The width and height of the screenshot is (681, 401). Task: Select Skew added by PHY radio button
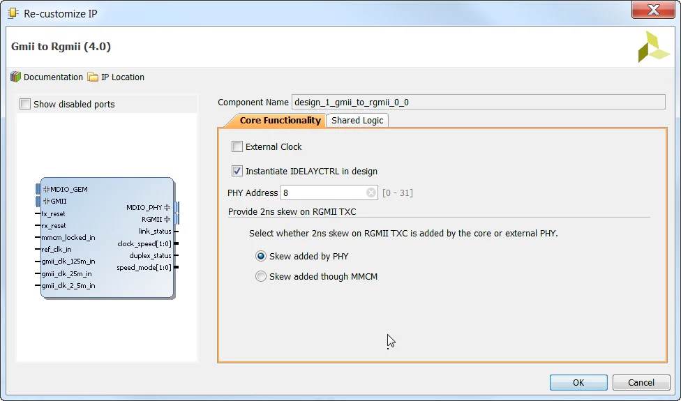tap(260, 256)
